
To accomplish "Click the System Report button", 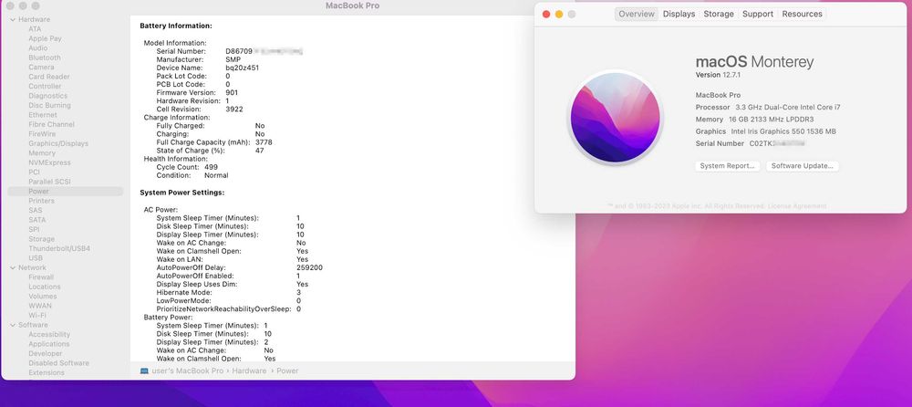I will [x=728, y=166].
